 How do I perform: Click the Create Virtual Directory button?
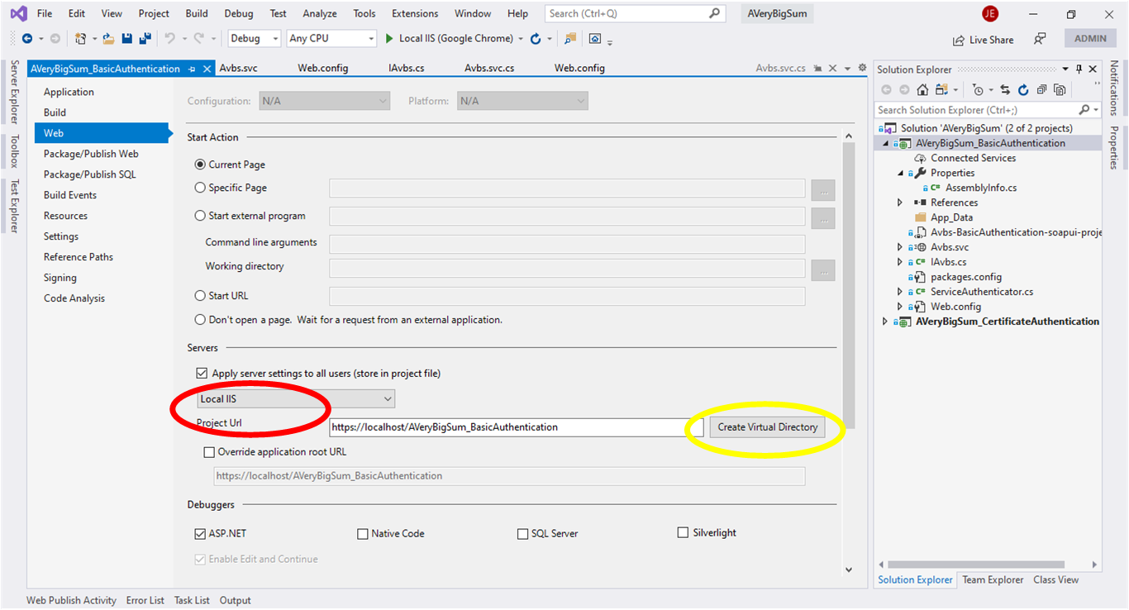769,427
